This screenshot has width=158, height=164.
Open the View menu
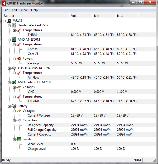pos(24,10)
